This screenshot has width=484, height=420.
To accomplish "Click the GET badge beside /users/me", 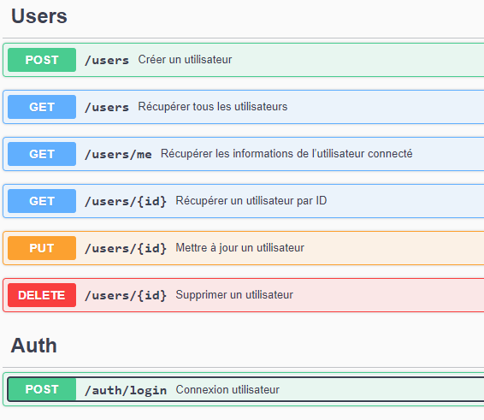I will (42, 154).
